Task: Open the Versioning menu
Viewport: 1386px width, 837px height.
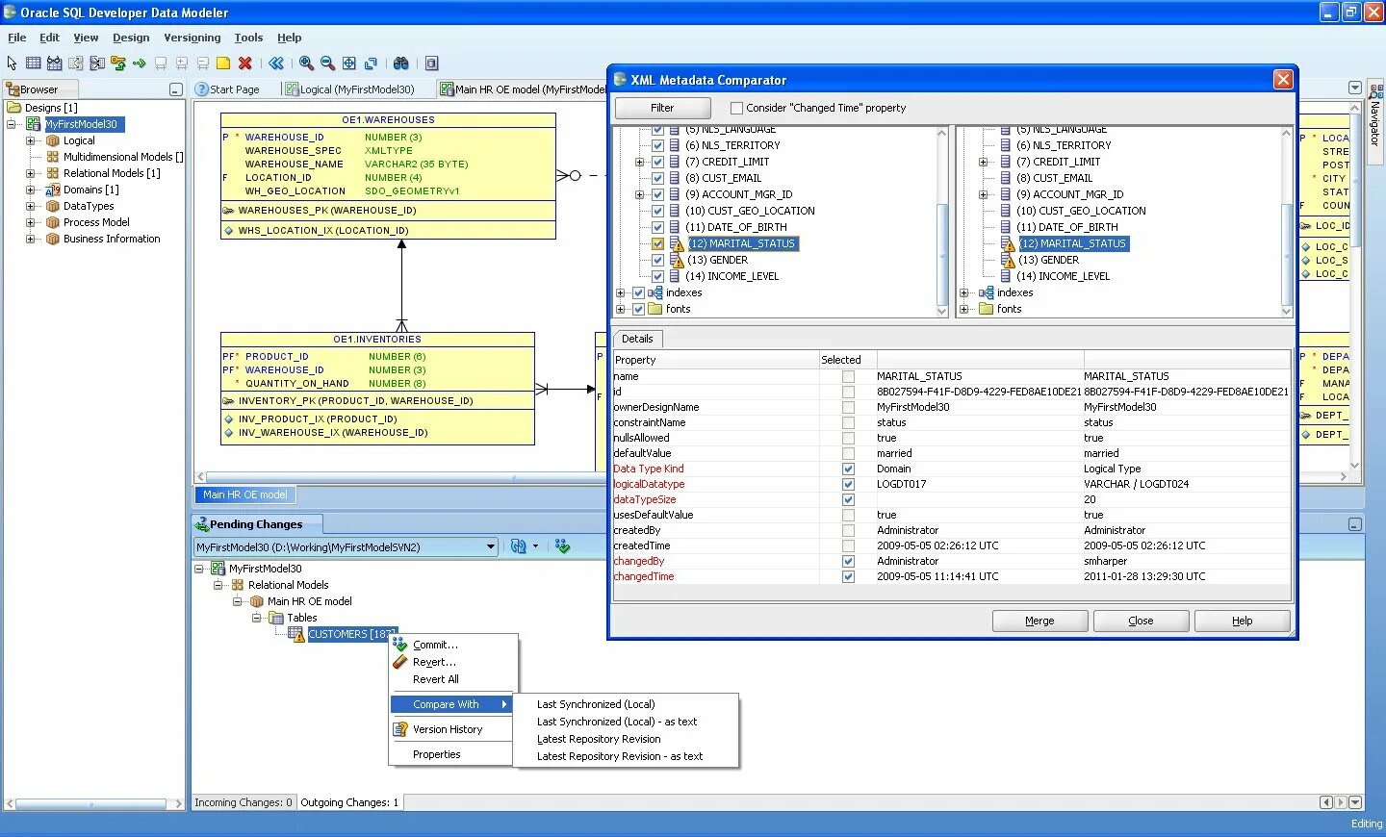Action: point(192,38)
